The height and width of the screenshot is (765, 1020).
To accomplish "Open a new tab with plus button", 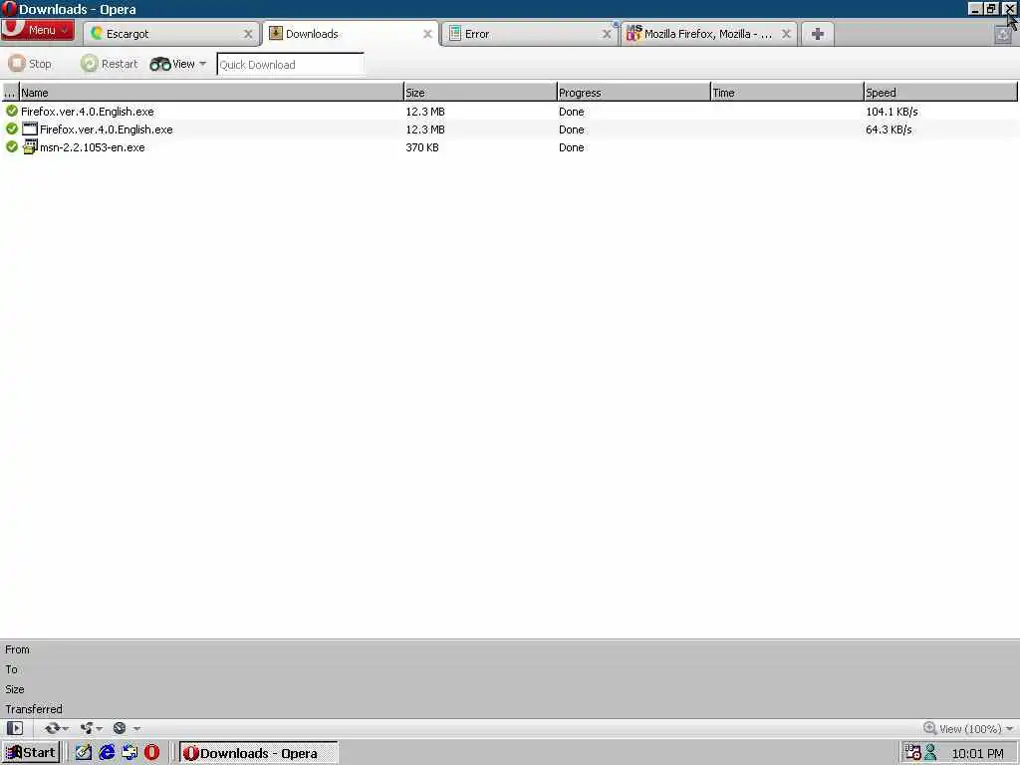I will [818, 34].
